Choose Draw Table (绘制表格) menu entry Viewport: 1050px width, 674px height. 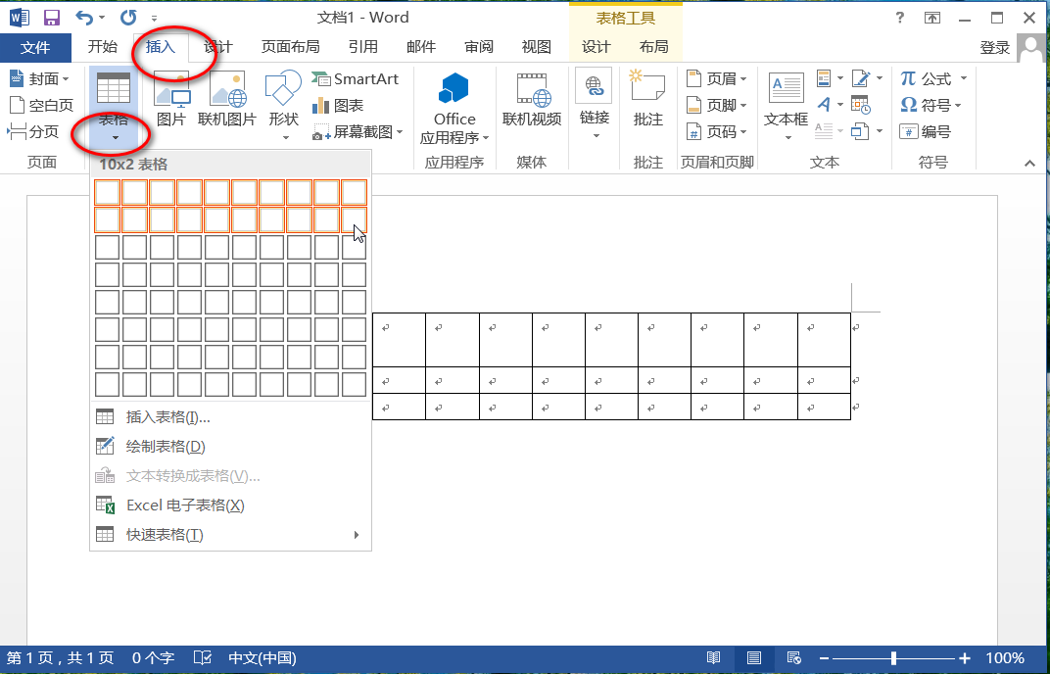[230, 447]
